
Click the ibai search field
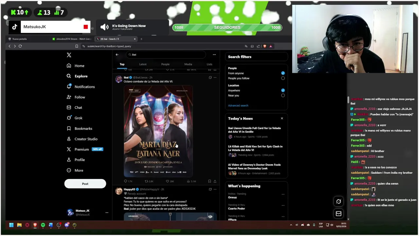pos(166,55)
